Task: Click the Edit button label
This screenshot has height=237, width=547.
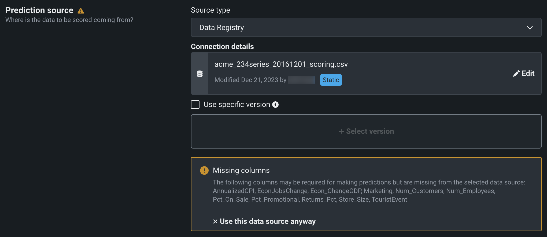Action: (528, 73)
